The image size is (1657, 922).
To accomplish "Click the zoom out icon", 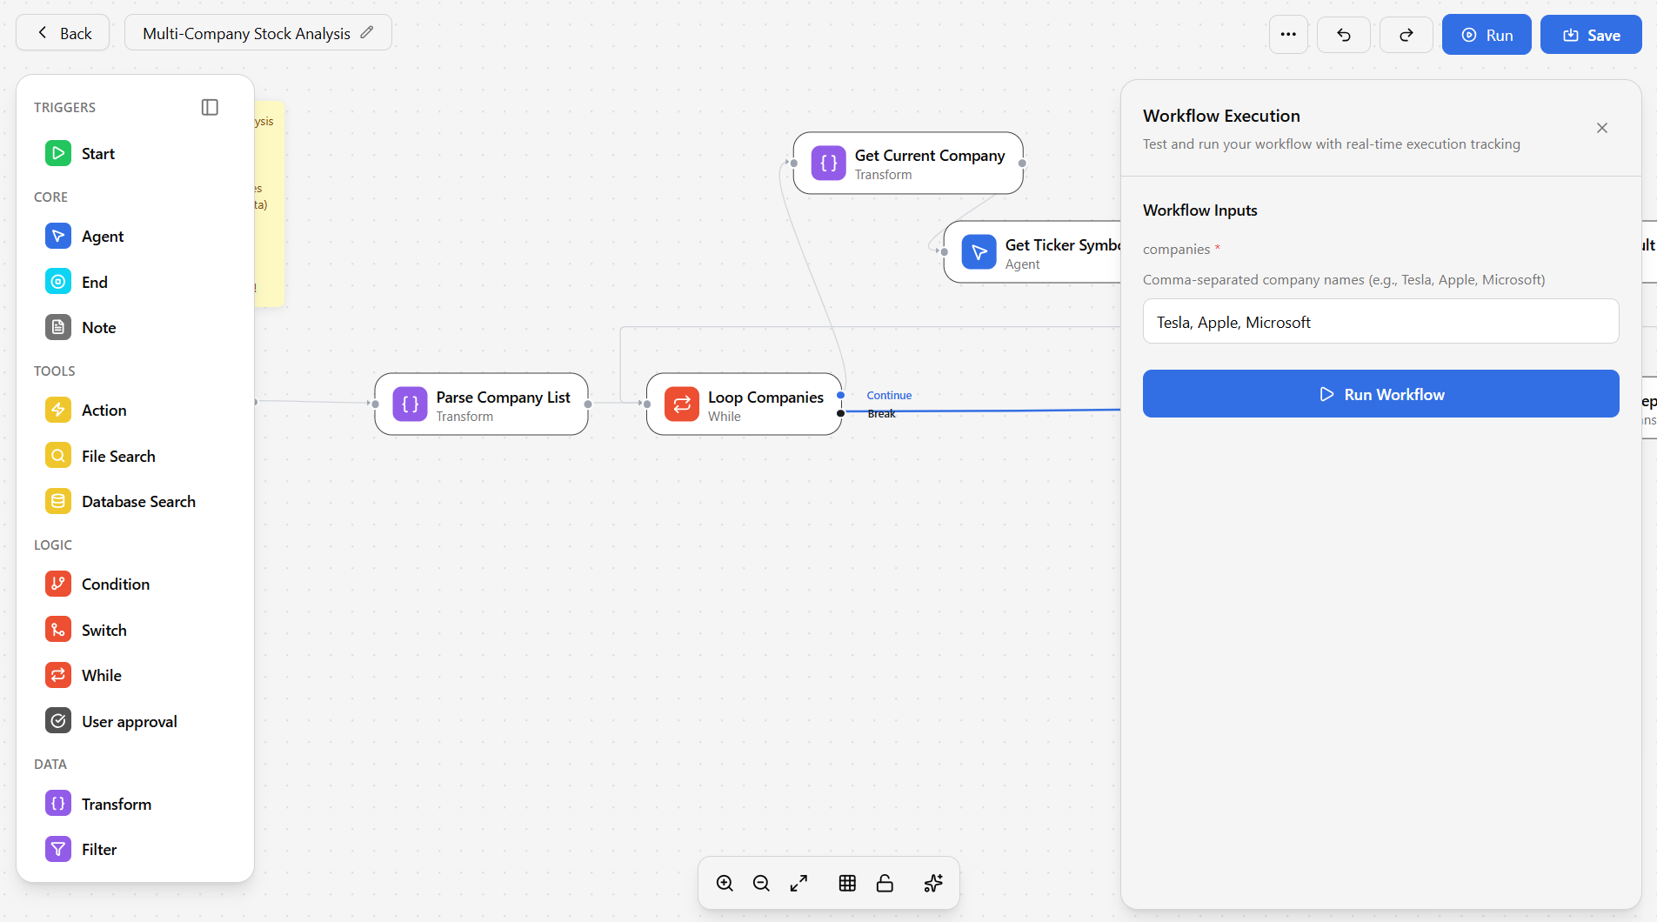I will coord(761,884).
